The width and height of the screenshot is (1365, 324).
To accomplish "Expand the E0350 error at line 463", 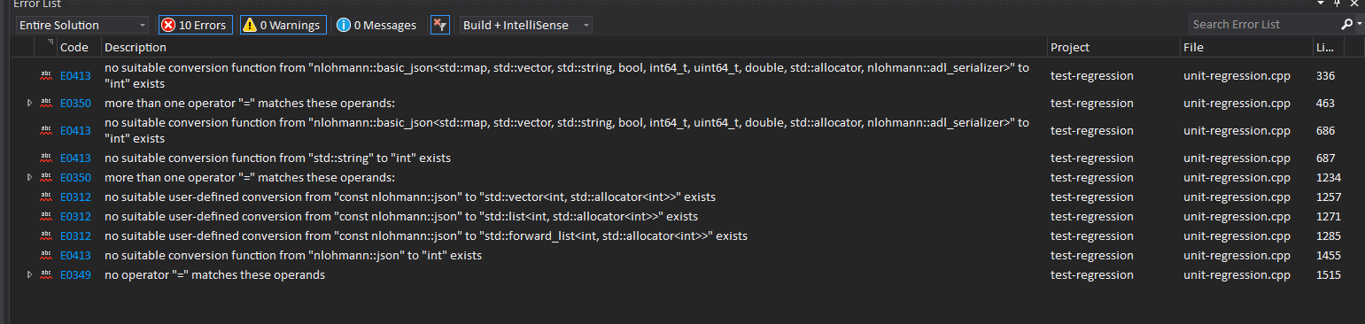I will pyautogui.click(x=29, y=103).
